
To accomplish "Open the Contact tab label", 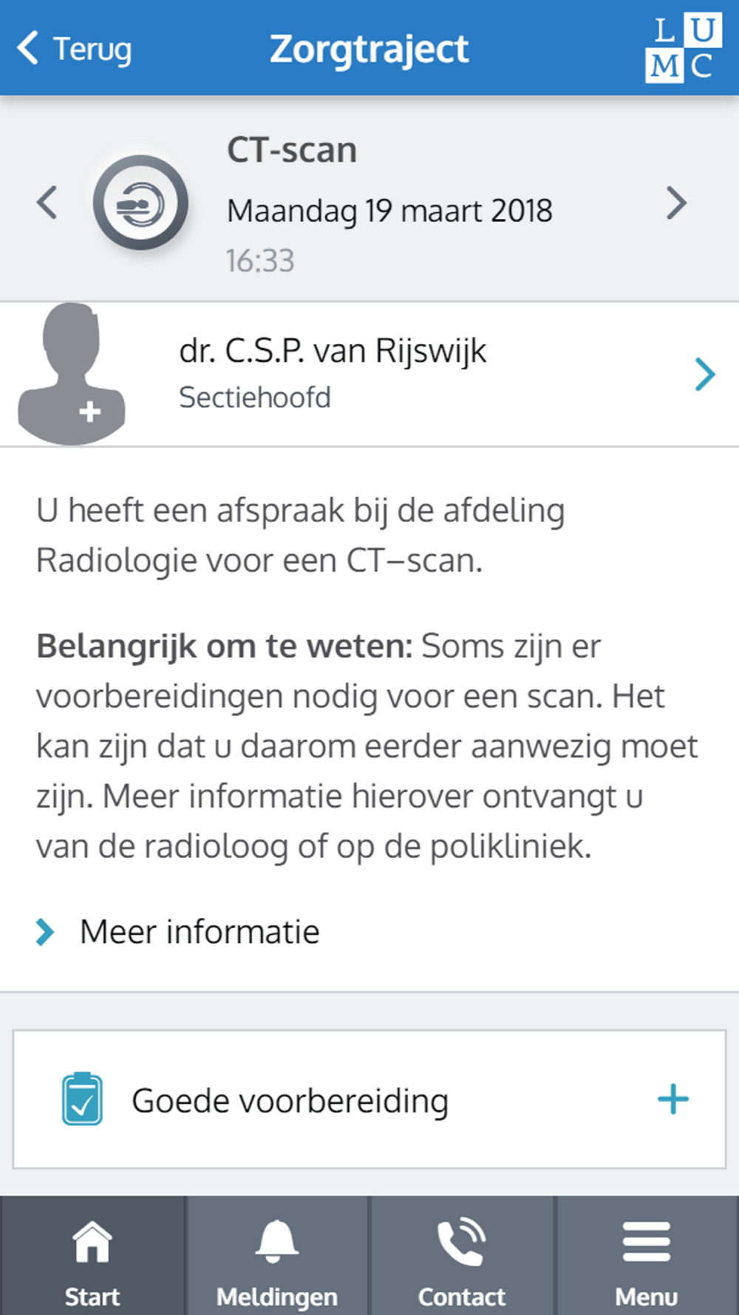I will click(462, 1297).
